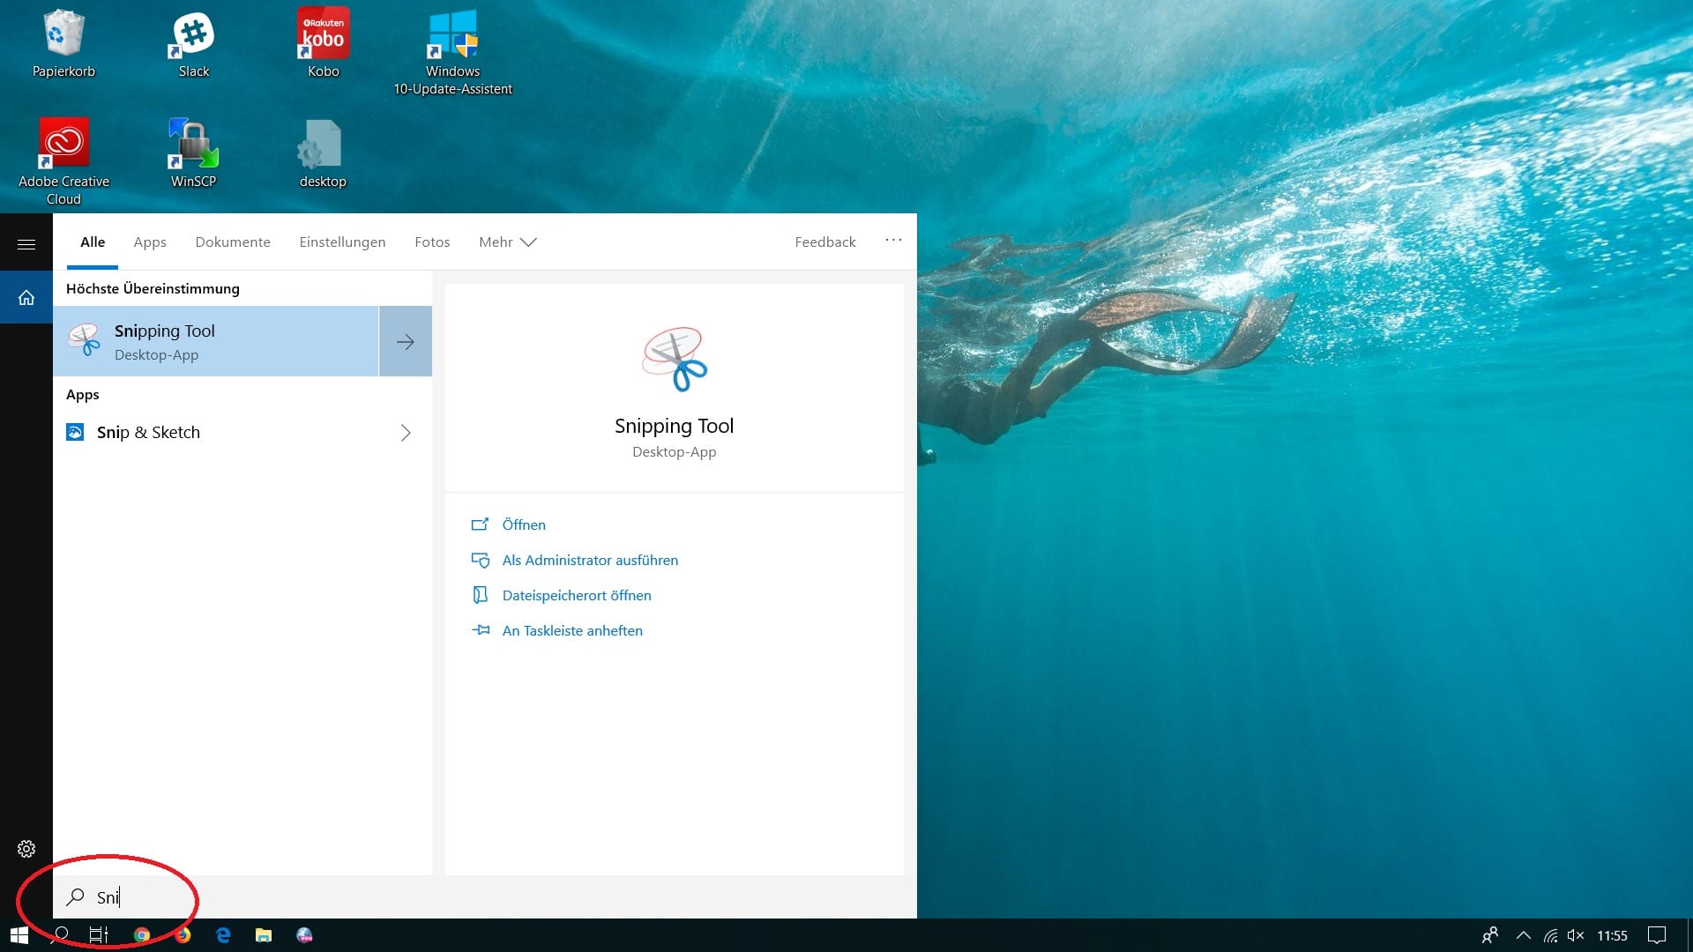Click An Taskleiste anheften
This screenshot has width=1693, height=952.
557,630
